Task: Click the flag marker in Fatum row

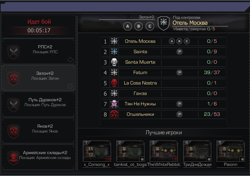Action: (179, 72)
